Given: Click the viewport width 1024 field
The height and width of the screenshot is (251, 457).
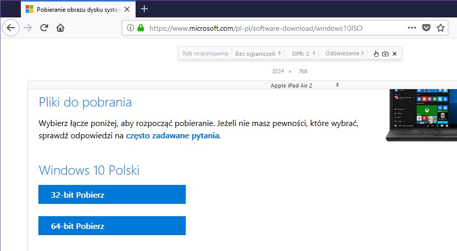Looking at the screenshot, I should [278, 71].
